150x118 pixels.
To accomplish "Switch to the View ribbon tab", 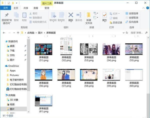I will (x=36, y=8).
